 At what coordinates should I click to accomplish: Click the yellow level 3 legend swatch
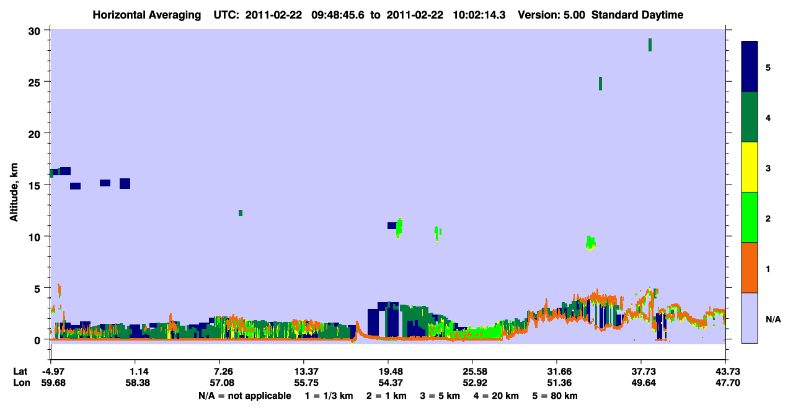click(x=750, y=167)
